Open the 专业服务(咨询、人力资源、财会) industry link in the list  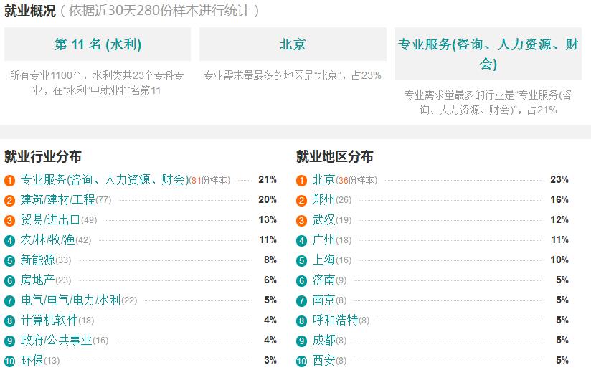[105, 179]
